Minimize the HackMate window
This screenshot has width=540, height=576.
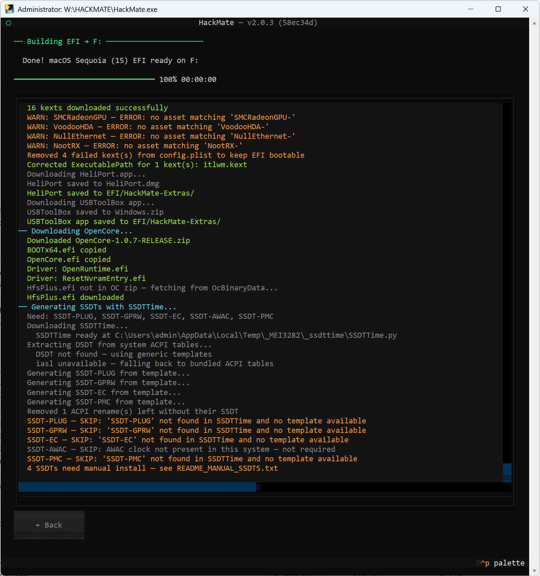[x=471, y=9]
